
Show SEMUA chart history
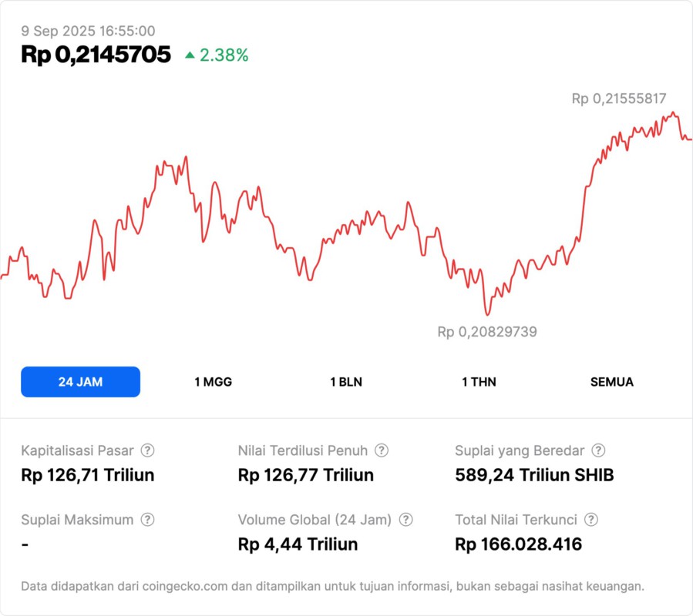click(x=612, y=382)
